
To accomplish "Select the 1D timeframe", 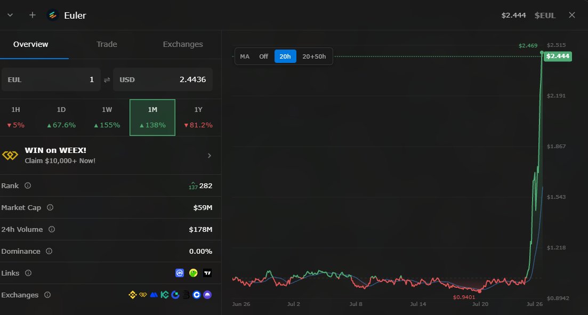I will click(61, 117).
